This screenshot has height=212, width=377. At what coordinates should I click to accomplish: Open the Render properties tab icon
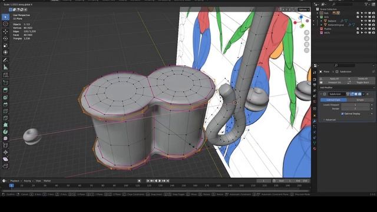click(314, 79)
